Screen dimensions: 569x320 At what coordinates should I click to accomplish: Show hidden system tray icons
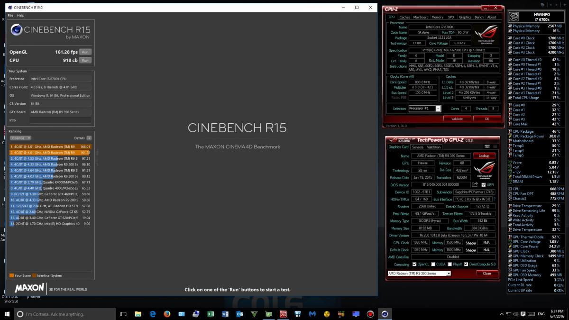pyautogui.click(x=502, y=314)
